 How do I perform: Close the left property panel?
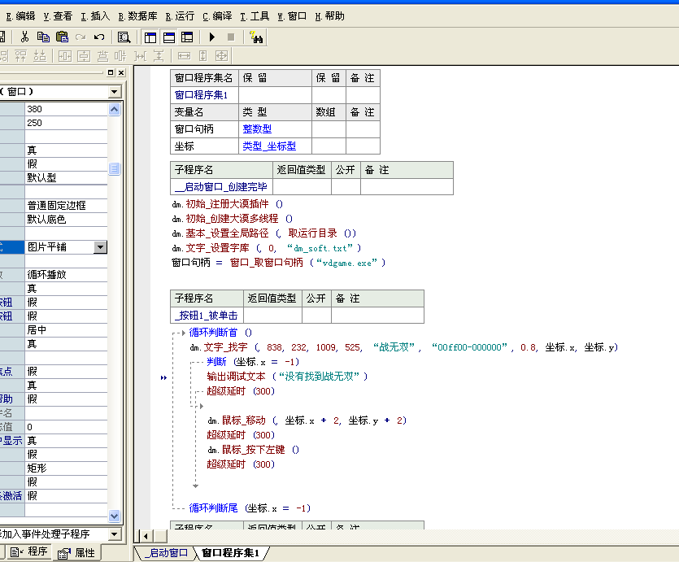click(121, 72)
